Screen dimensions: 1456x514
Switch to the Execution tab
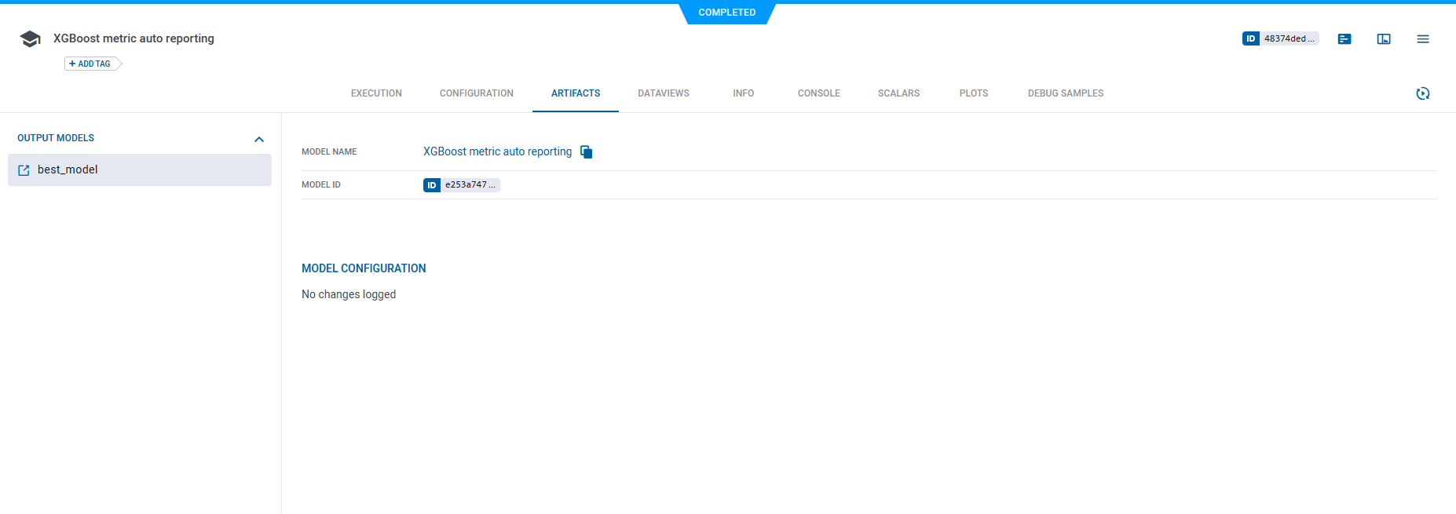point(376,93)
